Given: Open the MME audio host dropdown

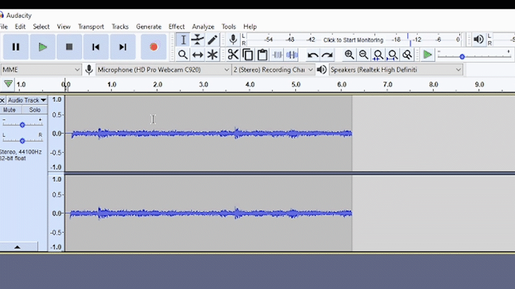Looking at the screenshot, I should 40,69.
